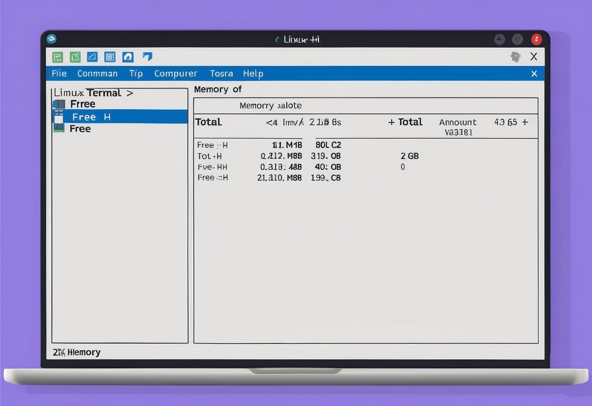
Task: Select the blue forward-arrow toolbar icon
Action: pos(146,57)
